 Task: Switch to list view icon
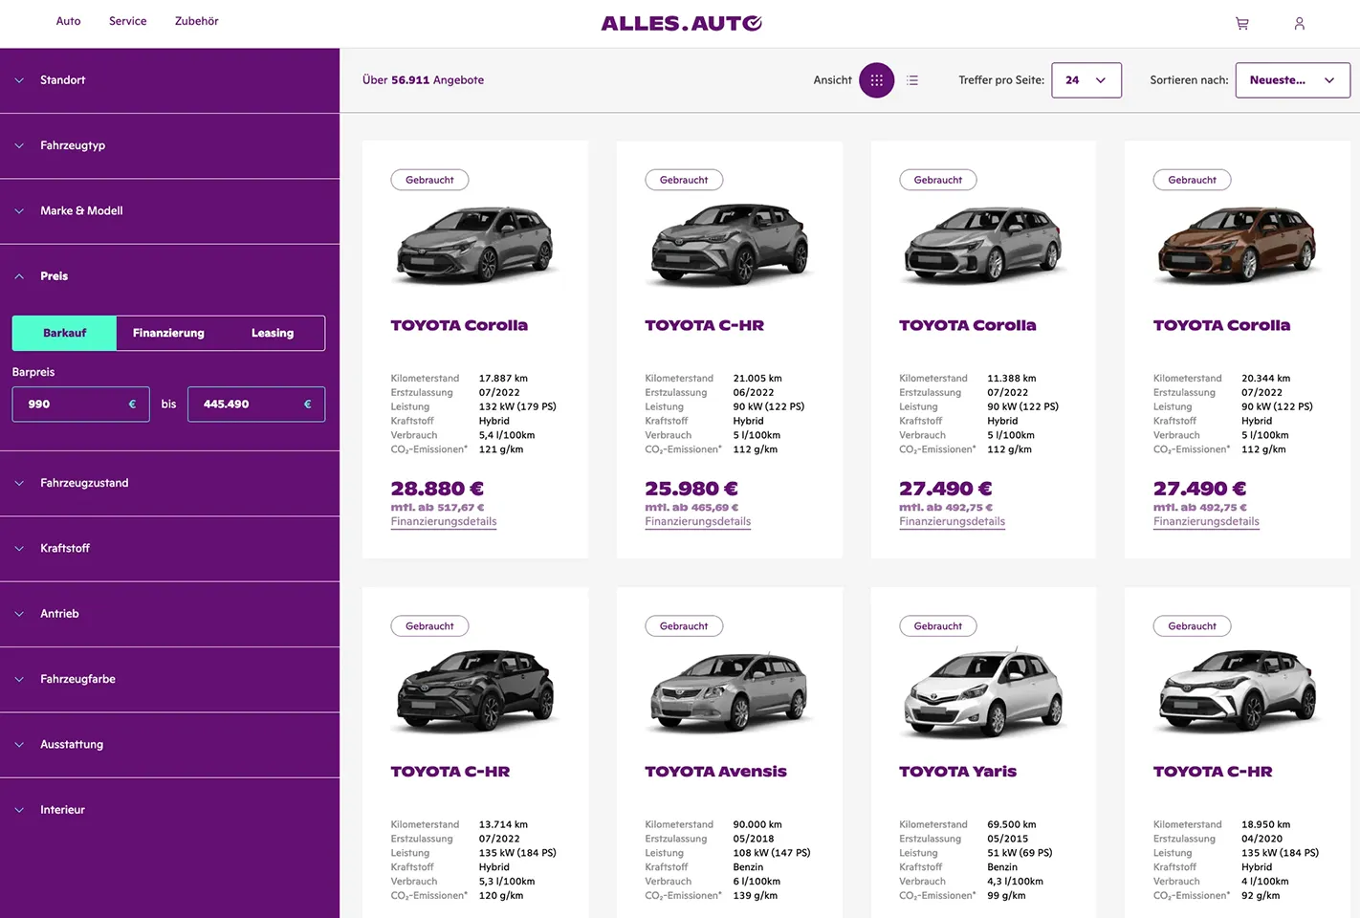point(912,80)
